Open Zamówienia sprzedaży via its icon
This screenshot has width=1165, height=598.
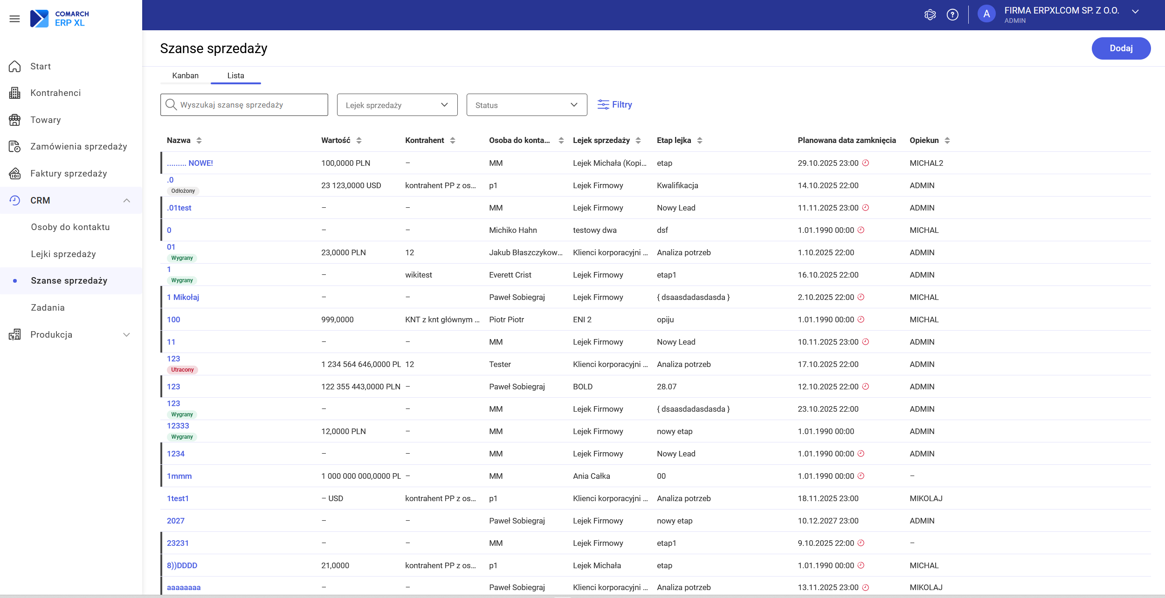coord(14,146)
